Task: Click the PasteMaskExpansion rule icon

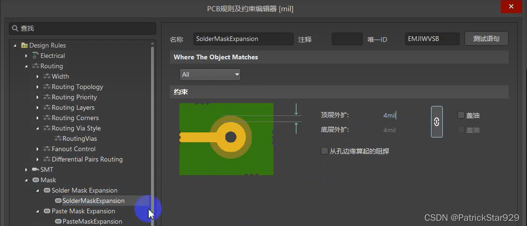Action: (58, 222)
